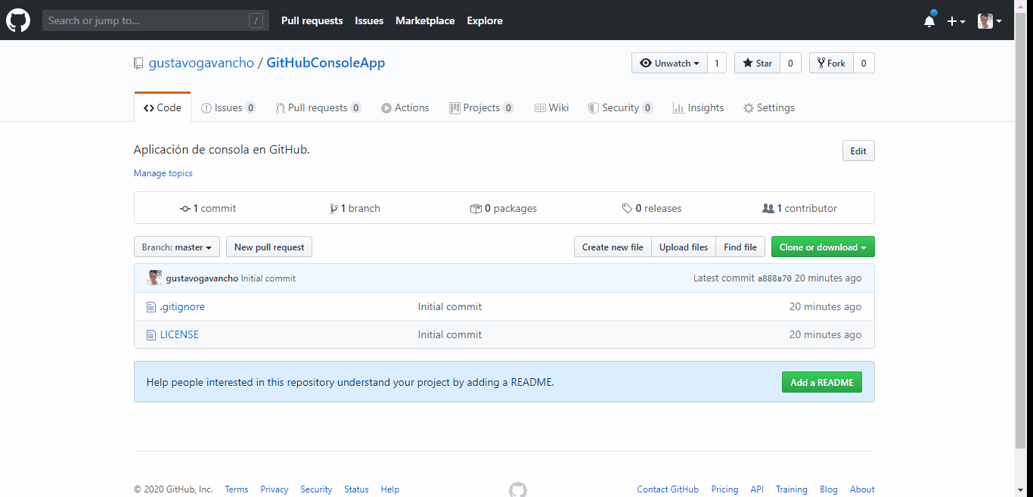Click the commit author avatar thumbnail
Screen dimensions: 1033x497
point(154,278)
